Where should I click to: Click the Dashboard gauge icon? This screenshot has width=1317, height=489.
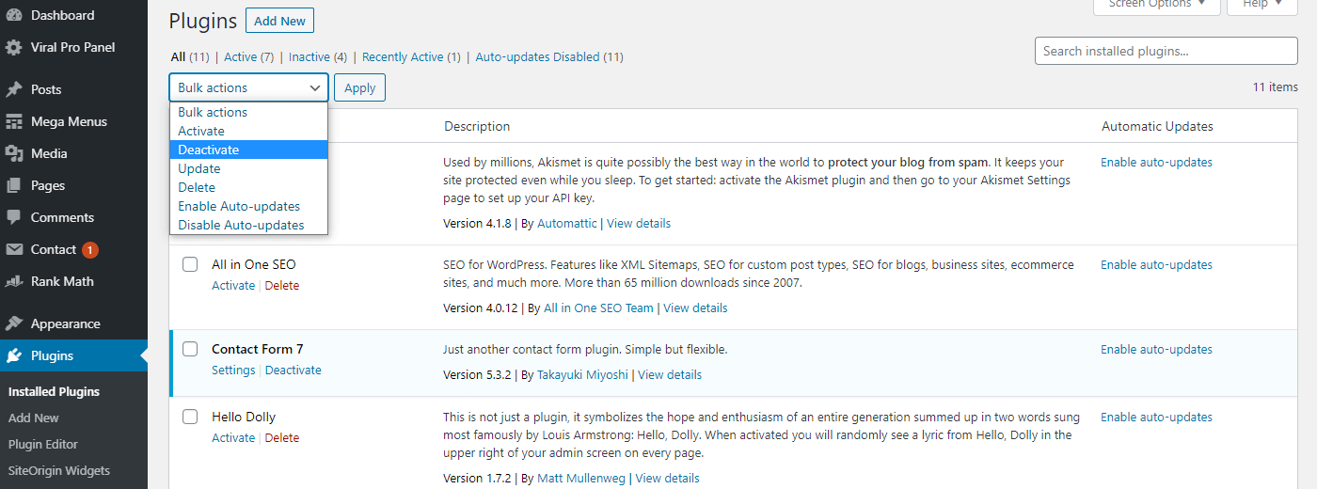click(x=14, y=15)
